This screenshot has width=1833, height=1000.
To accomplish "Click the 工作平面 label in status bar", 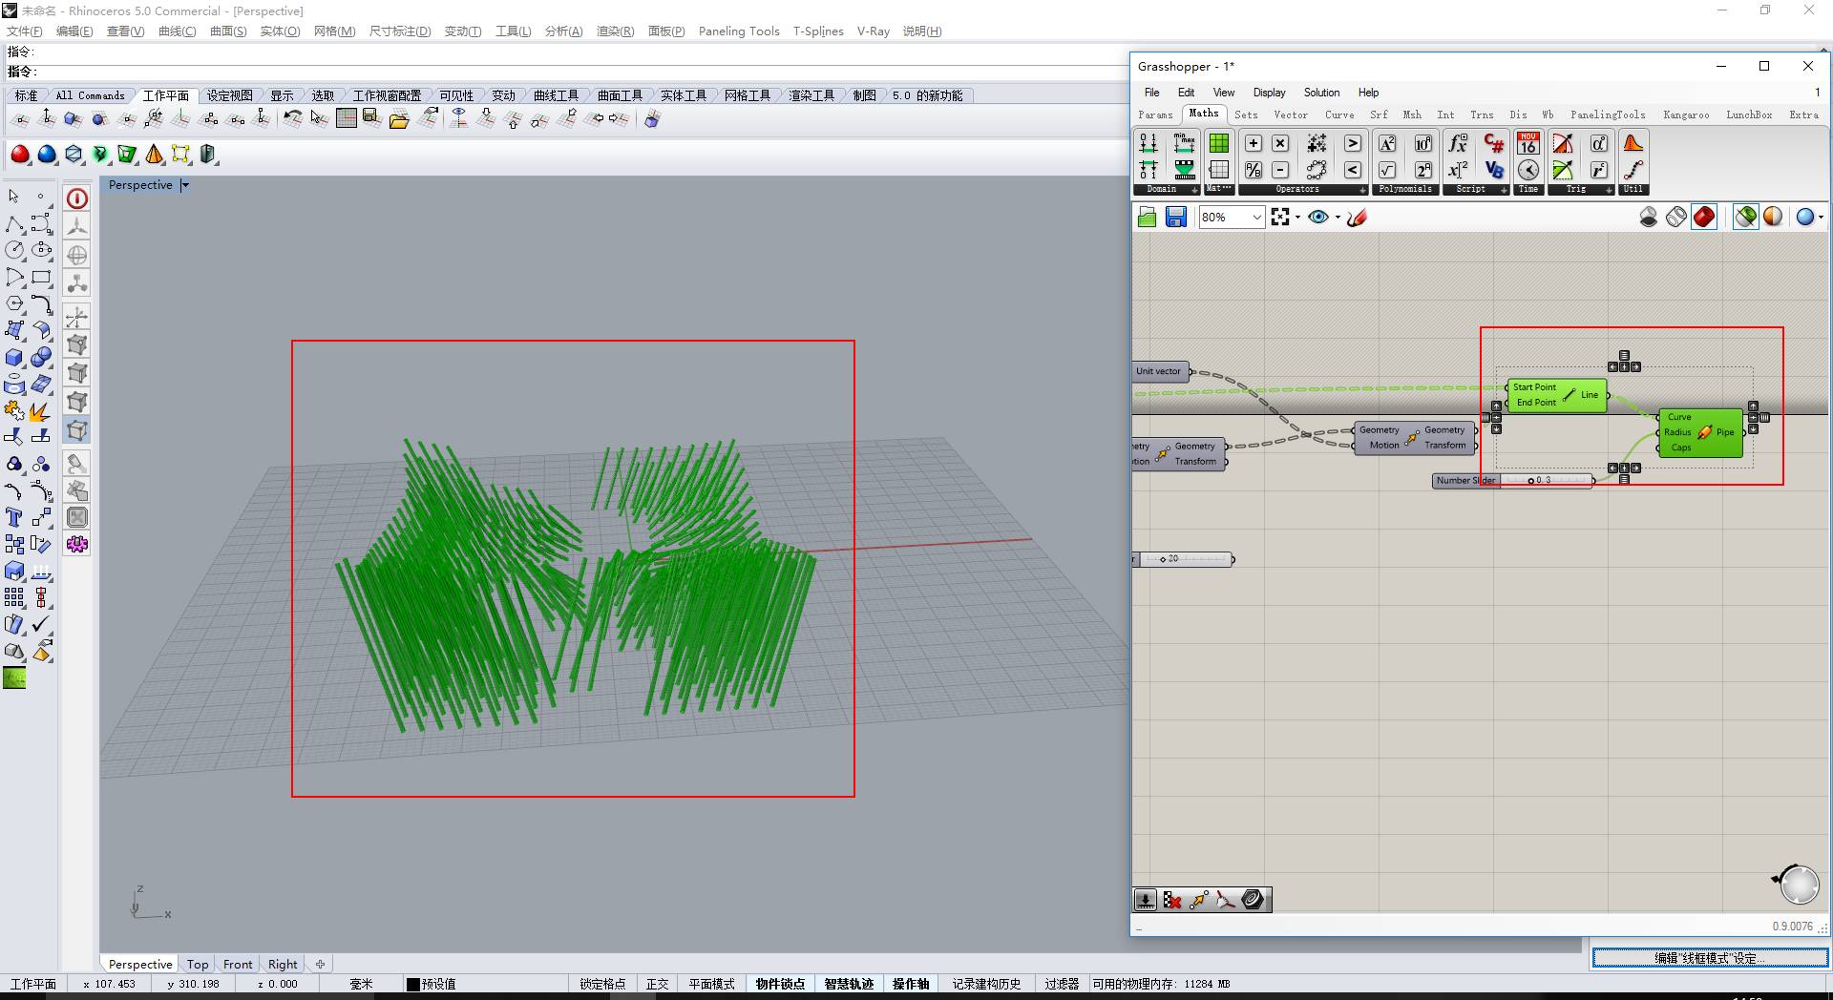I will click(x=33, y=984).
